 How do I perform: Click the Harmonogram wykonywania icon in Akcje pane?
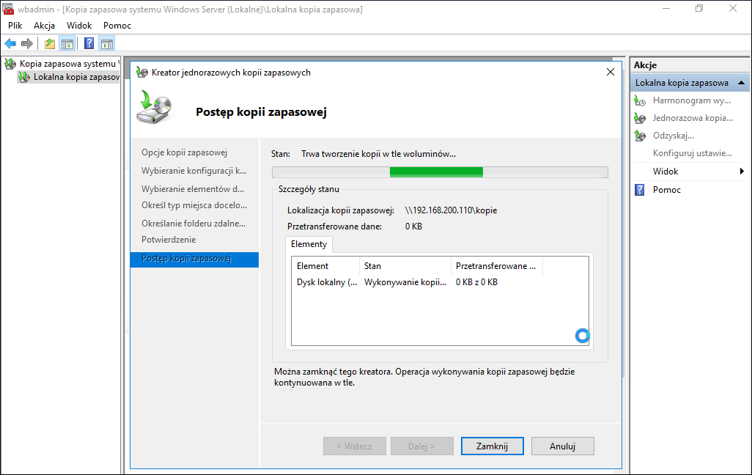(x=640, y=100)
